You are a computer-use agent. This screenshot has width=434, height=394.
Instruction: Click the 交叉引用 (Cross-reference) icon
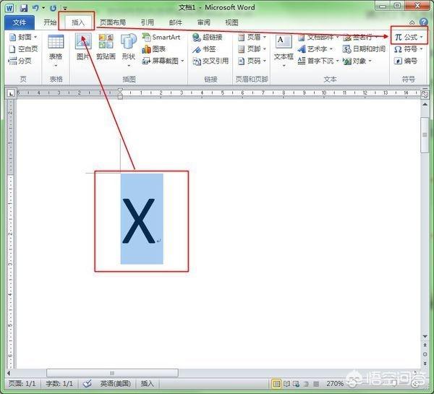point(196,61)
